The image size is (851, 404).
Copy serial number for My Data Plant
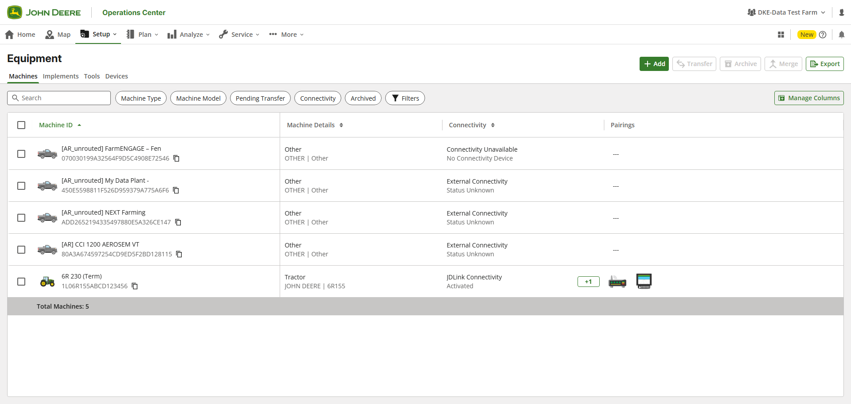[x=176, y=190]
